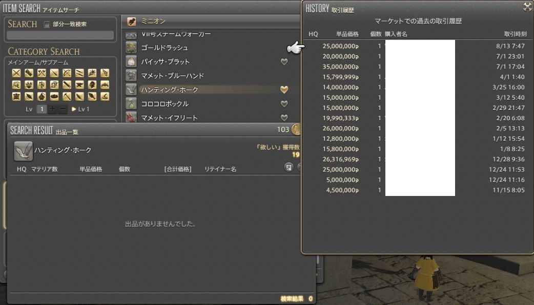The height and width of the screenshot is (305, 534).
Task: Select the frying pan category icon
Action: coord(54,97)
